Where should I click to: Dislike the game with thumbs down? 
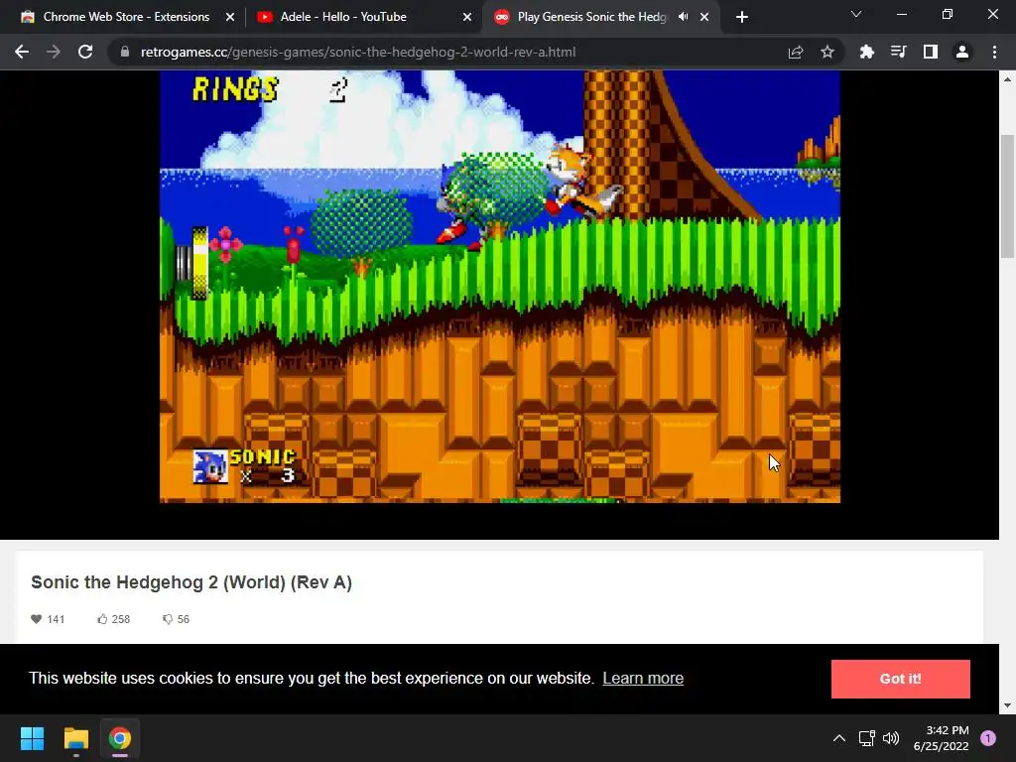click(x=167, y=619)
